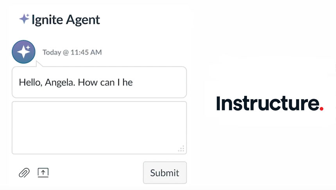Click the small sparkle inside the avatar circle

tap(28, 47)
